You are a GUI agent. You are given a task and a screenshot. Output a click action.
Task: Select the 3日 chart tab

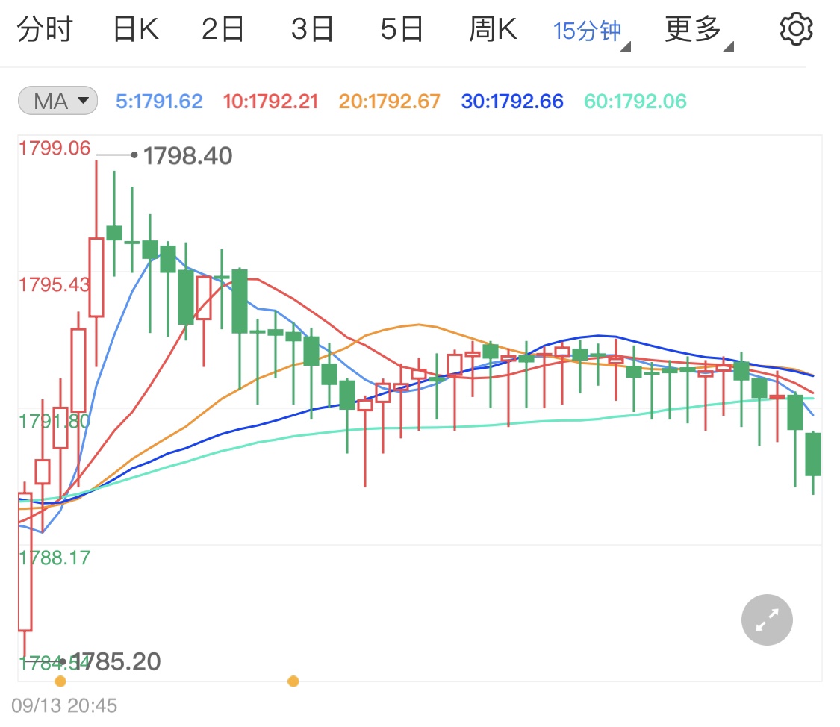click(312, 29)
